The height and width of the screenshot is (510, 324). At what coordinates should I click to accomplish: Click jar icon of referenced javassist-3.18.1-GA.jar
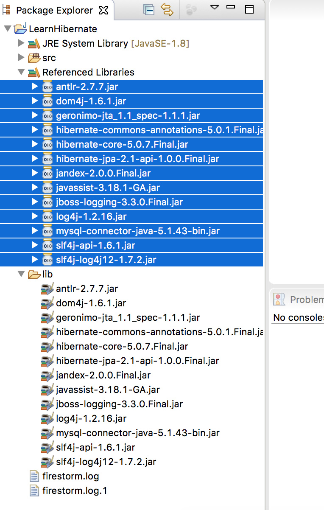pos(47,188)
